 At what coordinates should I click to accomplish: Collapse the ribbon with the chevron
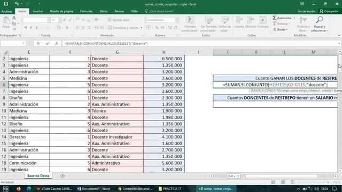(x=339, y=36)
